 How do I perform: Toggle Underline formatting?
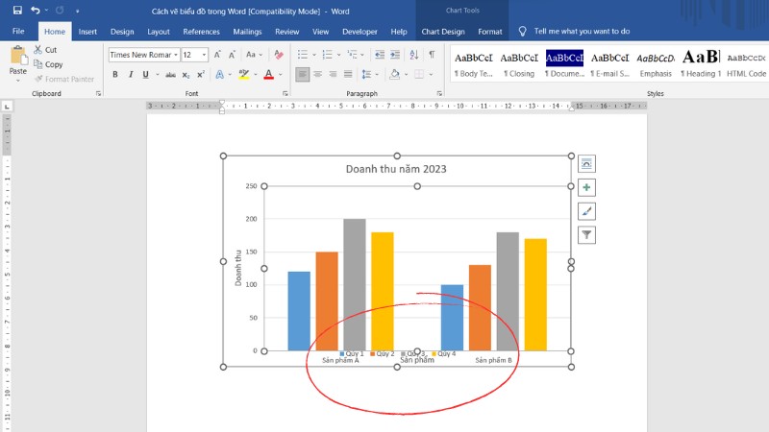point(145,75)
